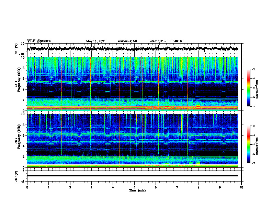Viewport: 272px width, 210px height.
Task: Click the ch.1 "Frequency (kHz)" axis label
Action: coord(19,80)
